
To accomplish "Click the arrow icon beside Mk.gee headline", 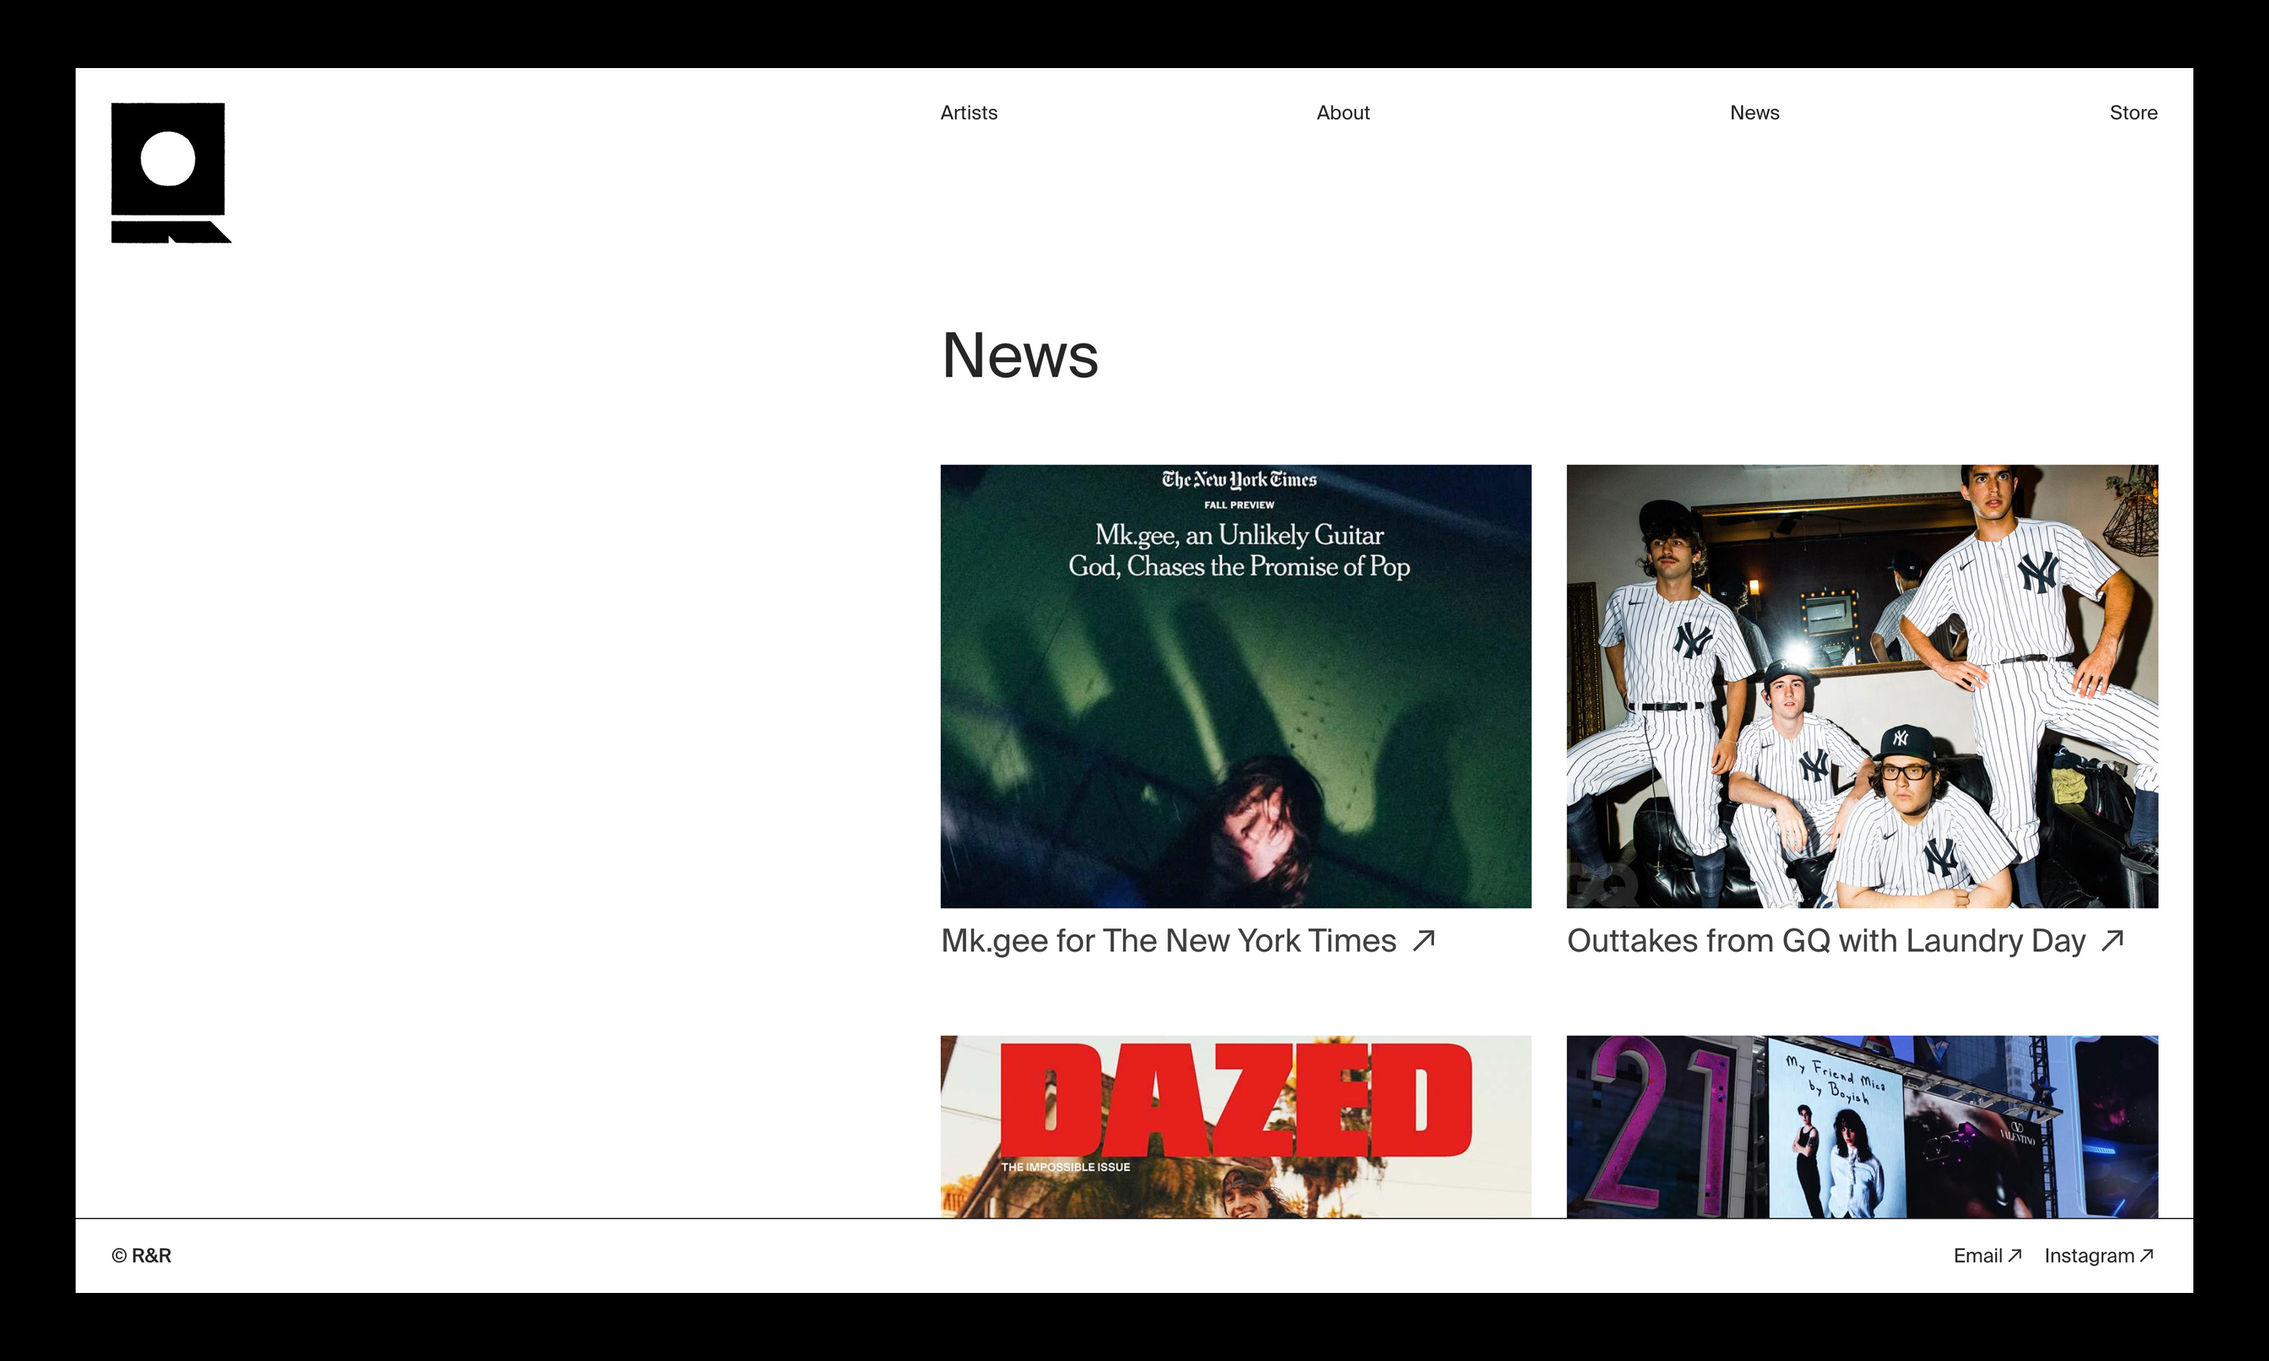I will [1423, 940].
